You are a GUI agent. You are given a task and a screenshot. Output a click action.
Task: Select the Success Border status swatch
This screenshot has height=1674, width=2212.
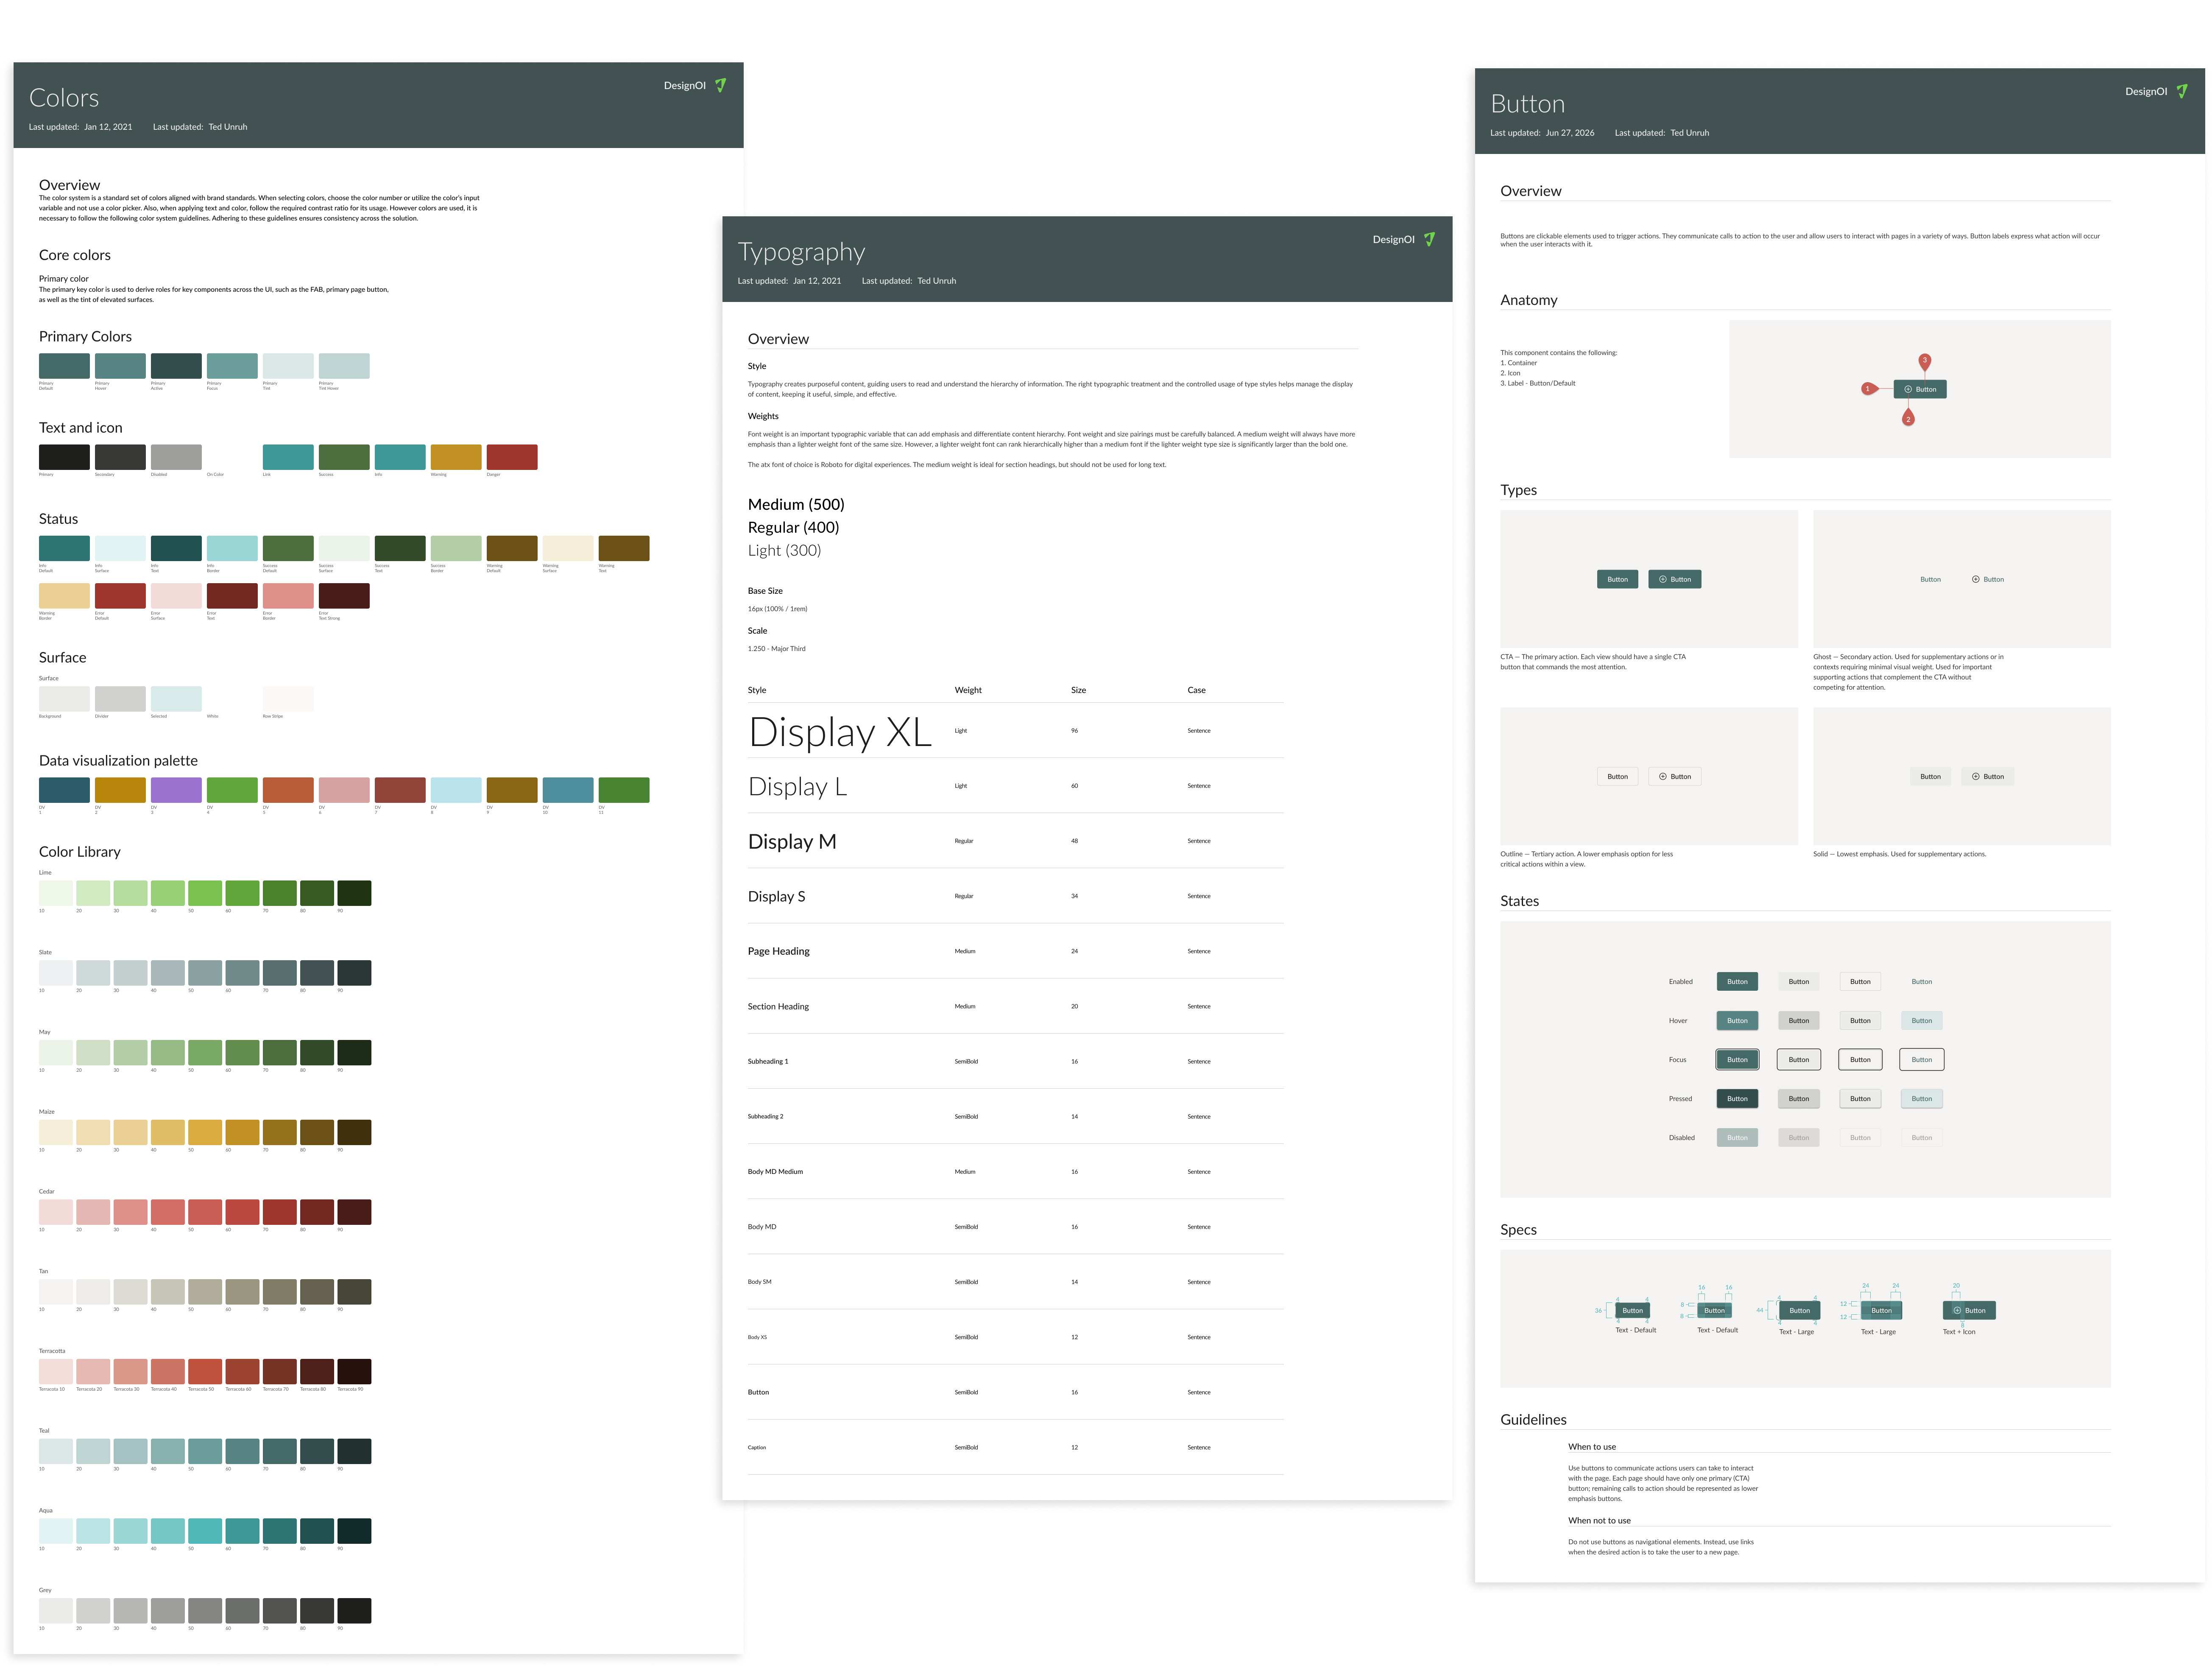click(456, 548)
